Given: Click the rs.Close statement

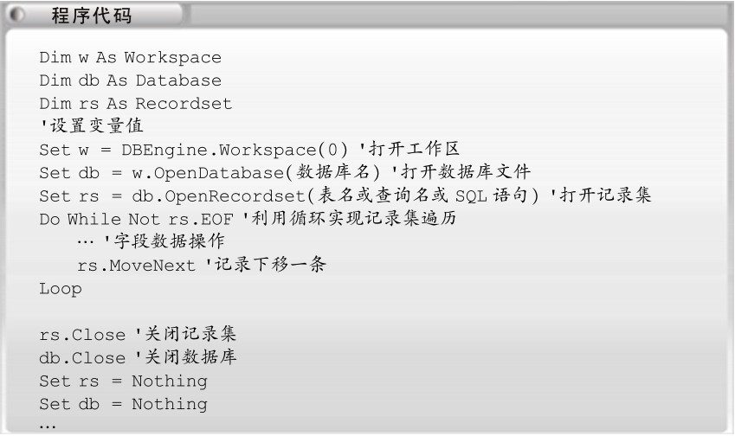Looking at the screenshot, I should point(82,335).
